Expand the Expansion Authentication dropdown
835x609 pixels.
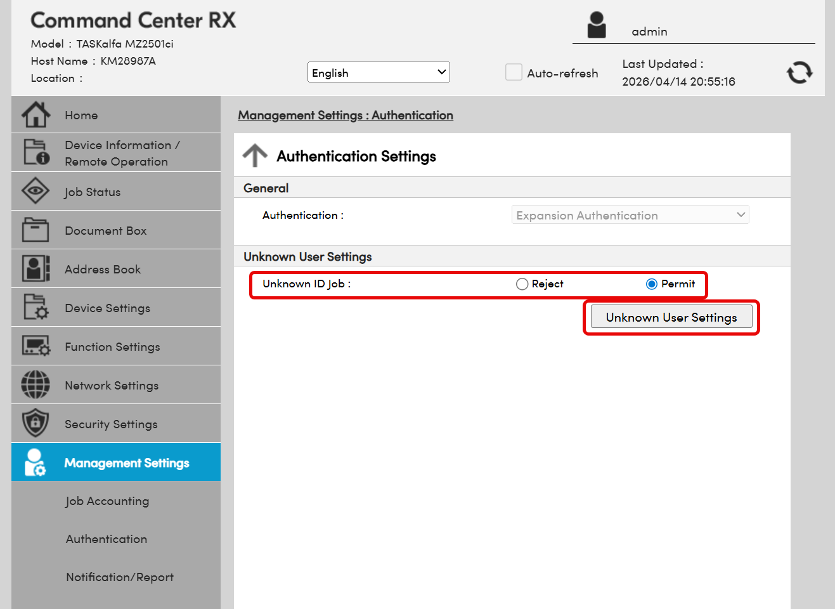point(630,215)
